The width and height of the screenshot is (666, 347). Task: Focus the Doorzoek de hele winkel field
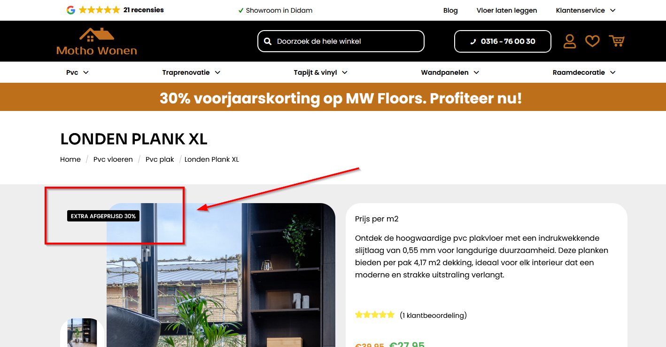pyautogui.click(x=341, y=41)
